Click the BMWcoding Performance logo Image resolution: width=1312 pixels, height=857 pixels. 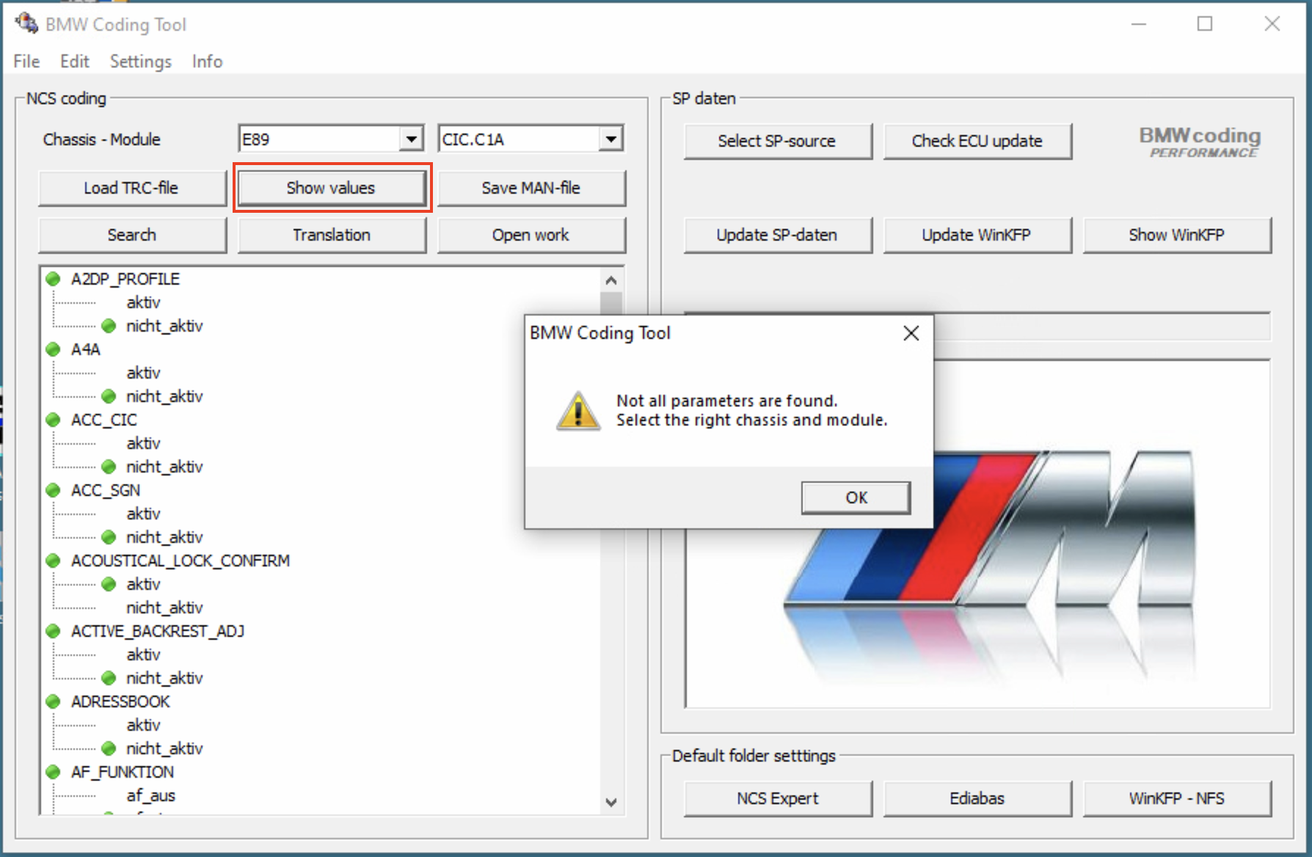1200,142
